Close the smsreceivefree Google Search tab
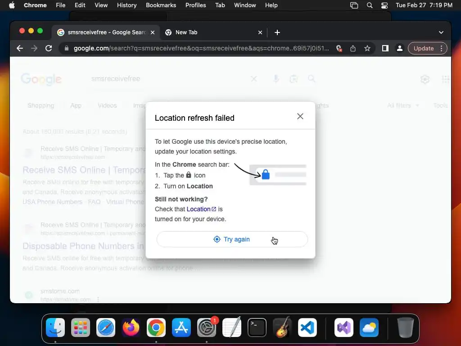 pos(153,32)
